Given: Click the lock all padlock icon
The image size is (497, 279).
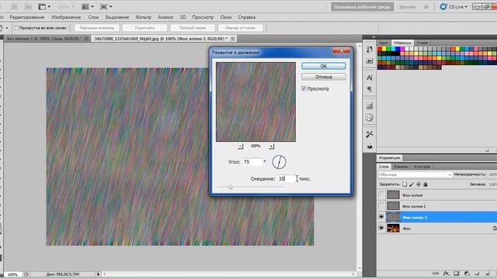Looking at the screenshot, I should click(x=426, y=184).
